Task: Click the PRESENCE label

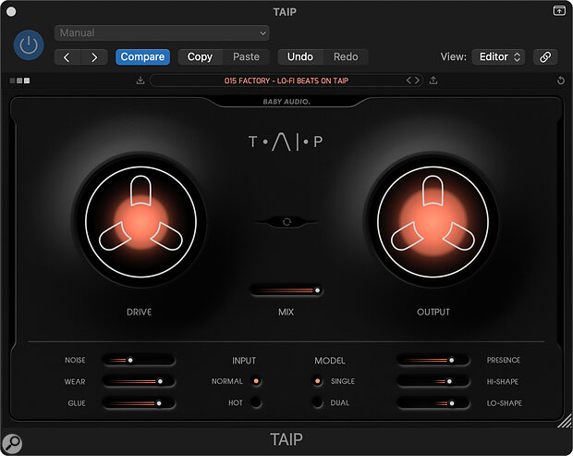Action: [504, 360]
